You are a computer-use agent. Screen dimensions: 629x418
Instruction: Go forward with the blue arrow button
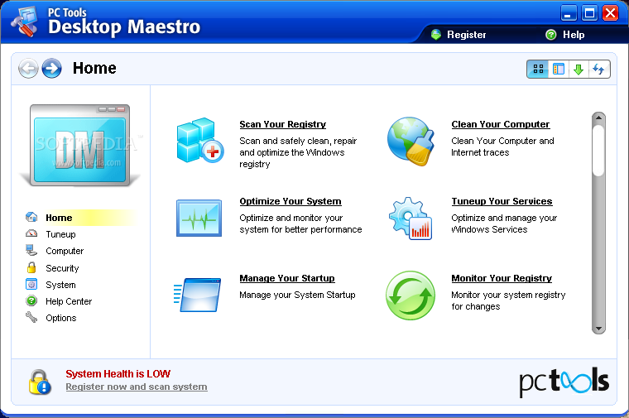pos(52,68)
